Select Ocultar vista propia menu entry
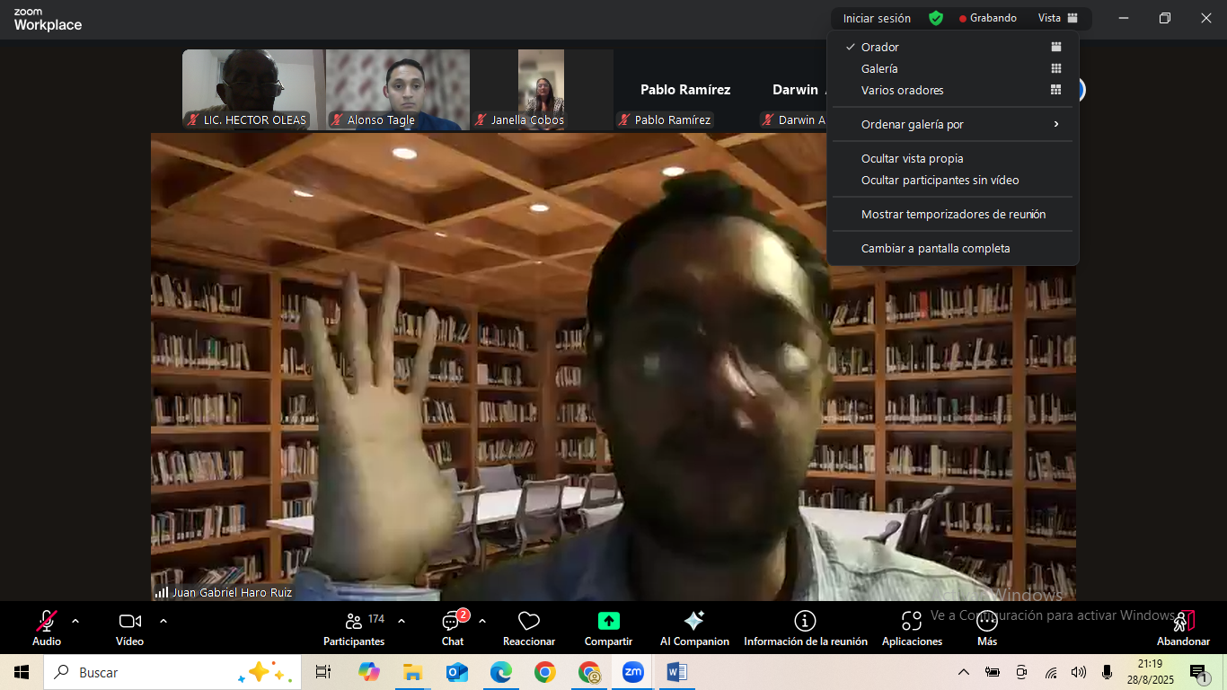 click(912, 159)
